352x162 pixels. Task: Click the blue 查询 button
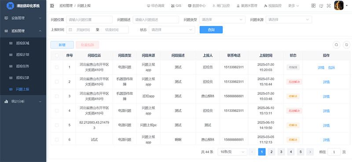click(211, 30)
